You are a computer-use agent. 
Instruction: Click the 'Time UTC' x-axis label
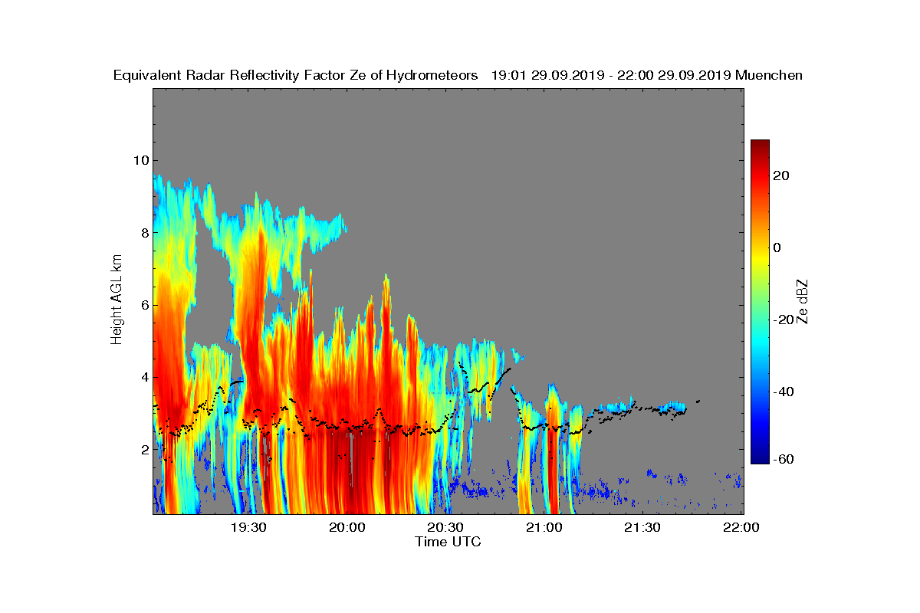point(449,542)
